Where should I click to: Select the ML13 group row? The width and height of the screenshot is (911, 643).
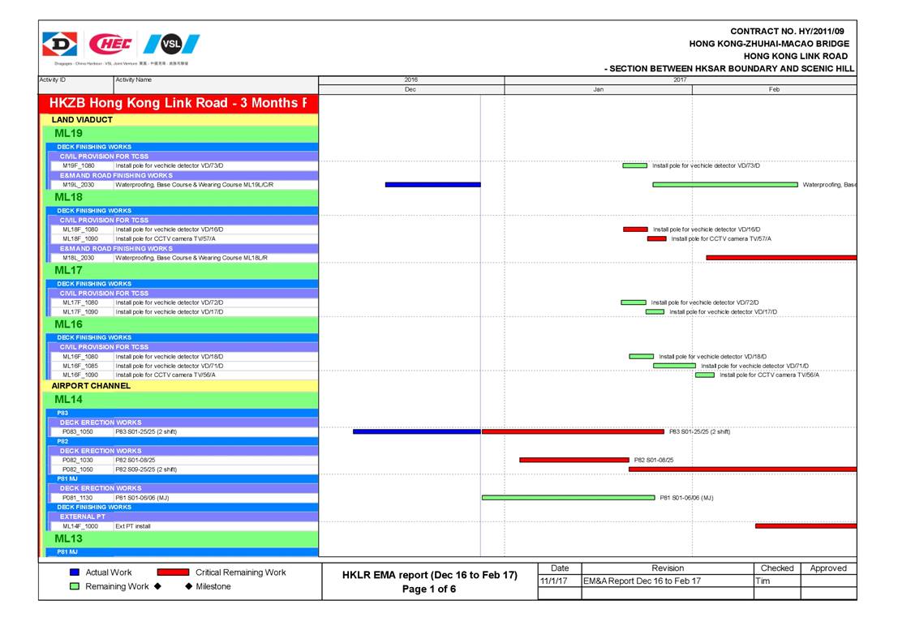coord(181,539)
